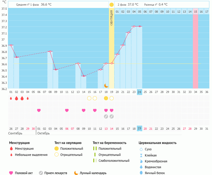
Task: Click the heart icon on cycle day 06
Action: click(x=39, y=110)
